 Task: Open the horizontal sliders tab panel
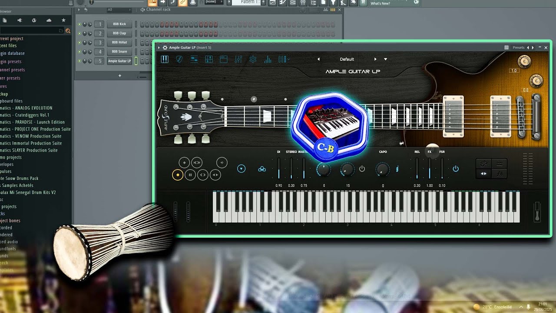[194, 59]
